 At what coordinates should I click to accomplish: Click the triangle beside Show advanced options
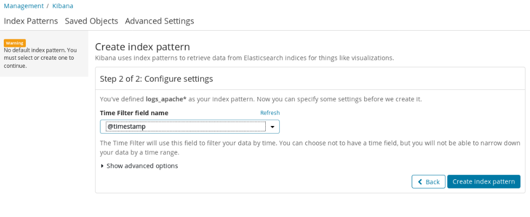pyautogui.click(x=103, y=166)
